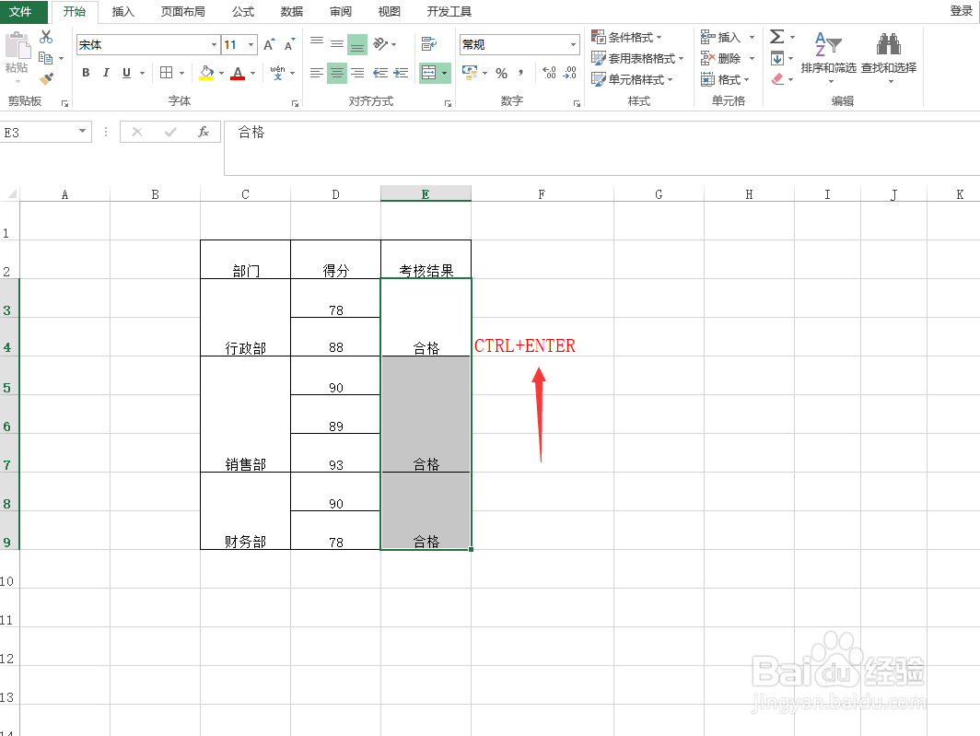Open the number format 常规 dropdown
Image resolution: width=980 pixels, height=736 pixels.
[573, 45]
